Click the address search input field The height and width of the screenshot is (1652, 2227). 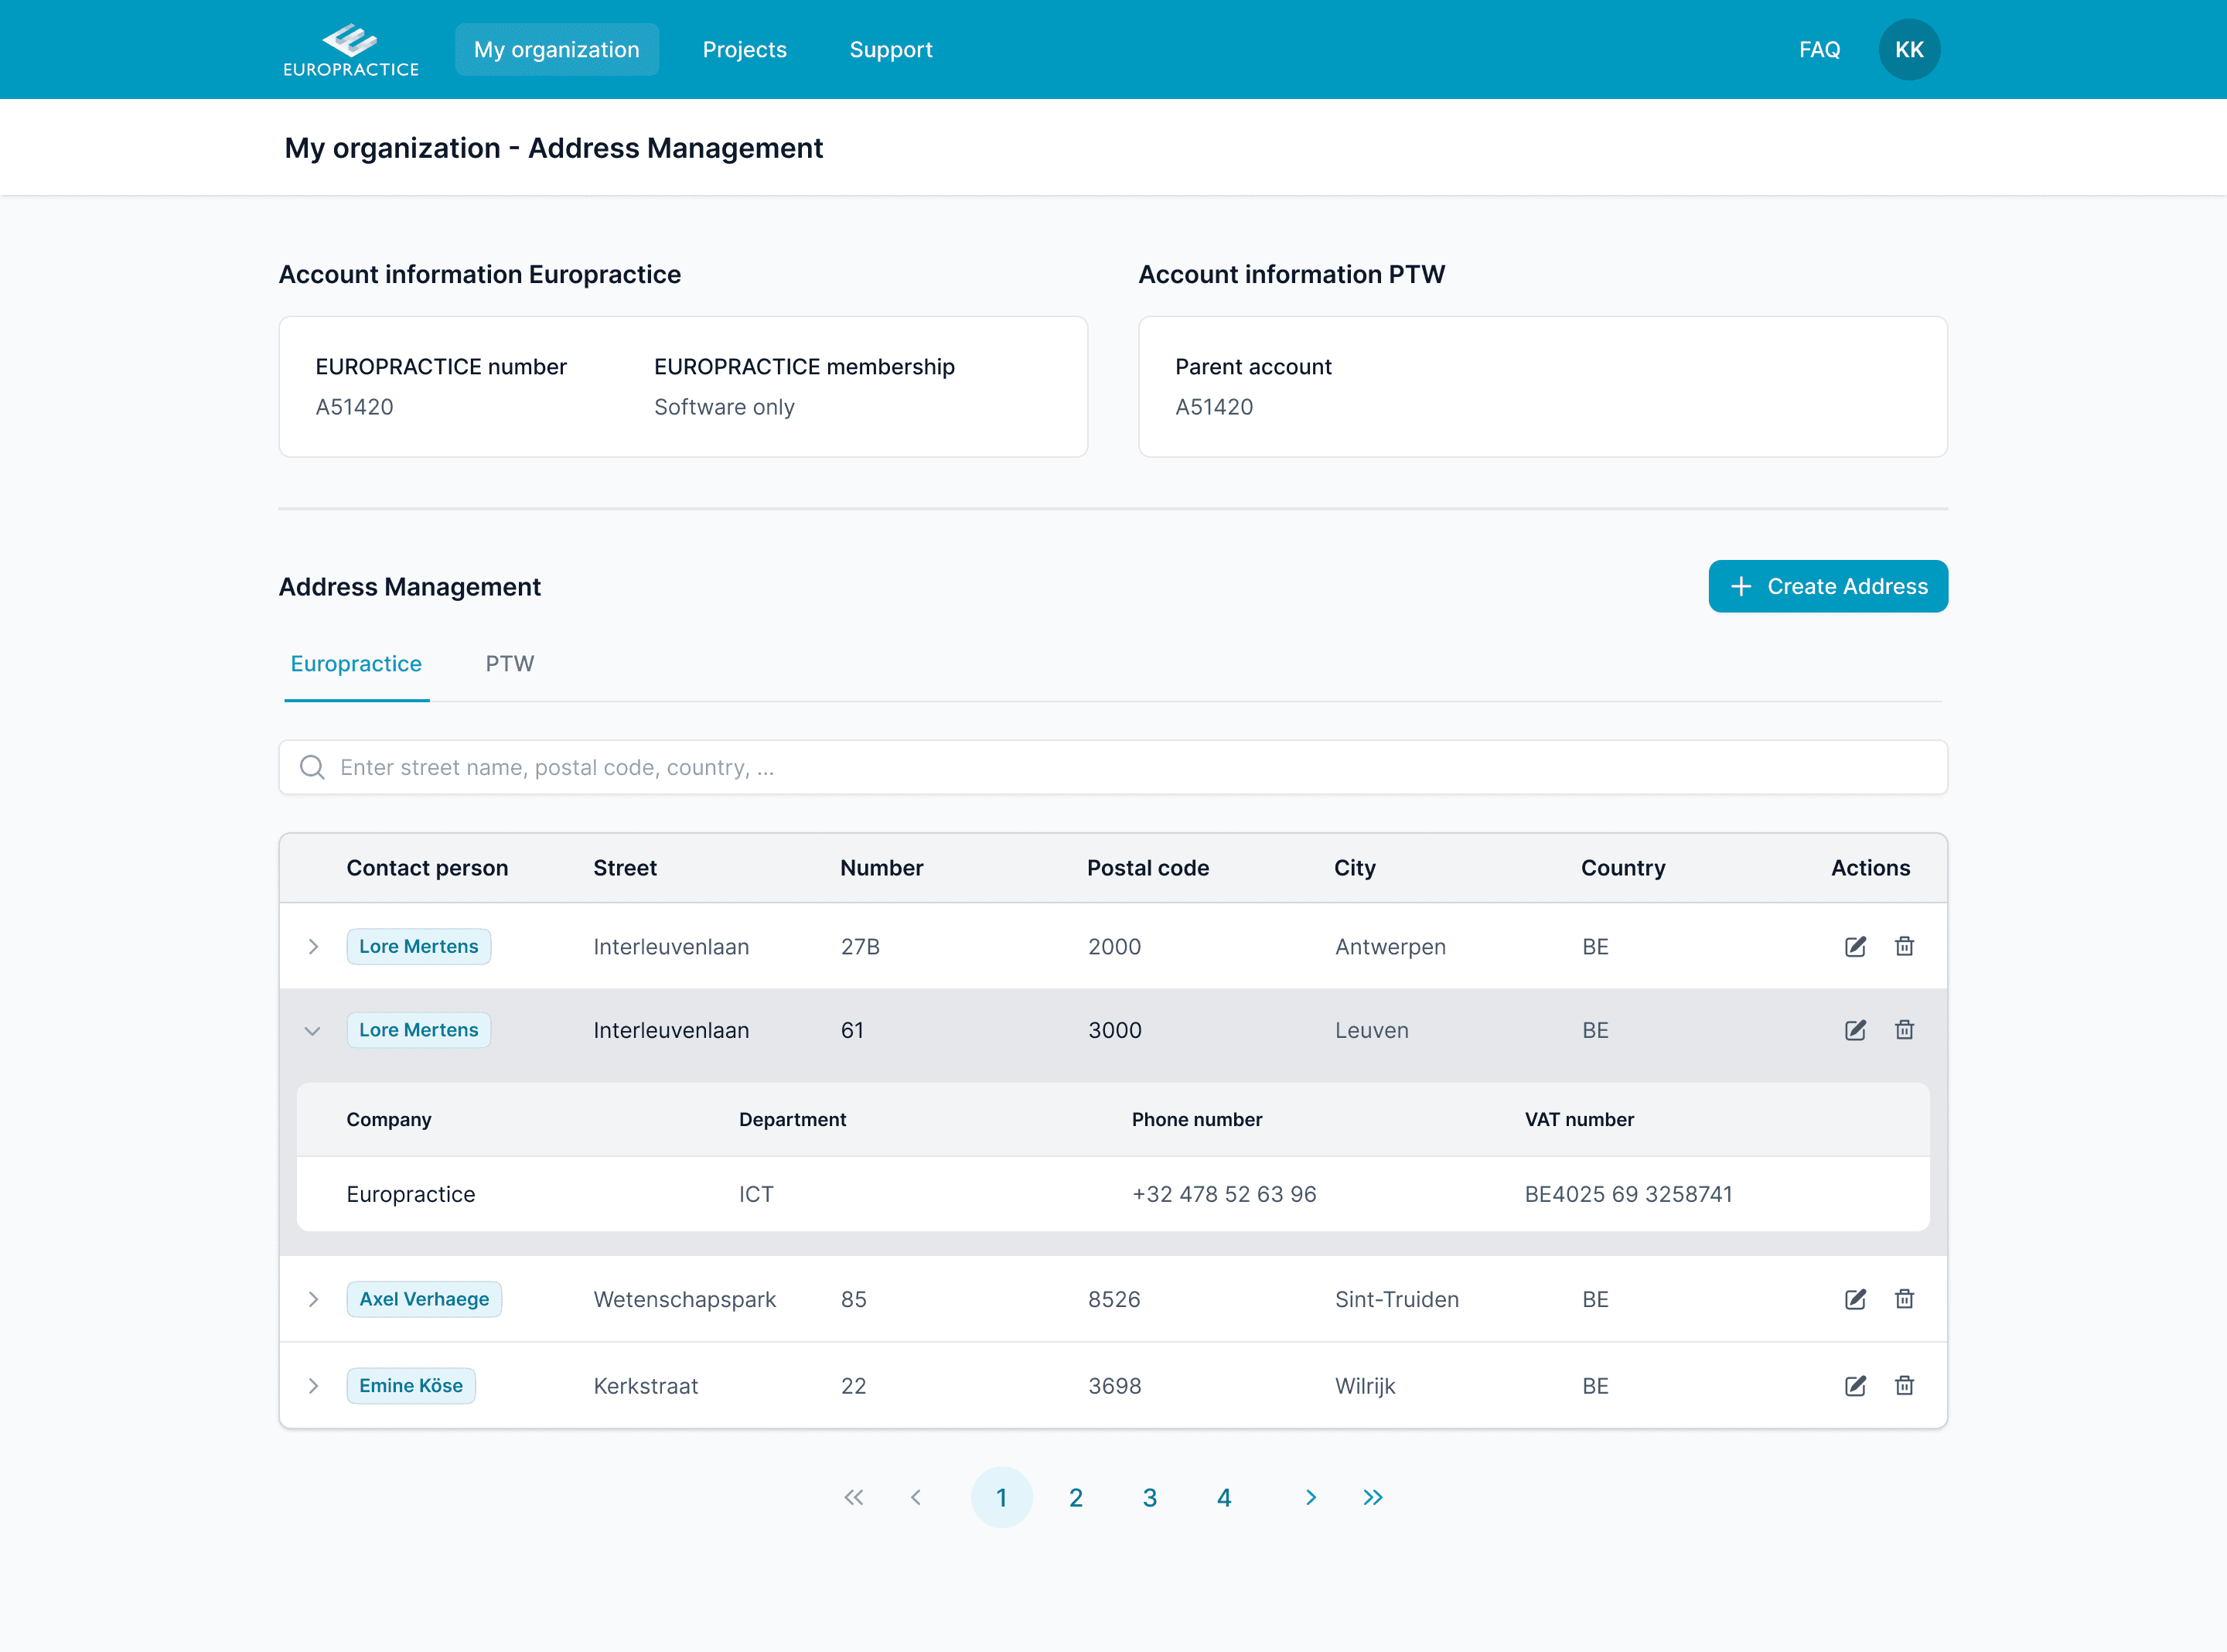1113,767
